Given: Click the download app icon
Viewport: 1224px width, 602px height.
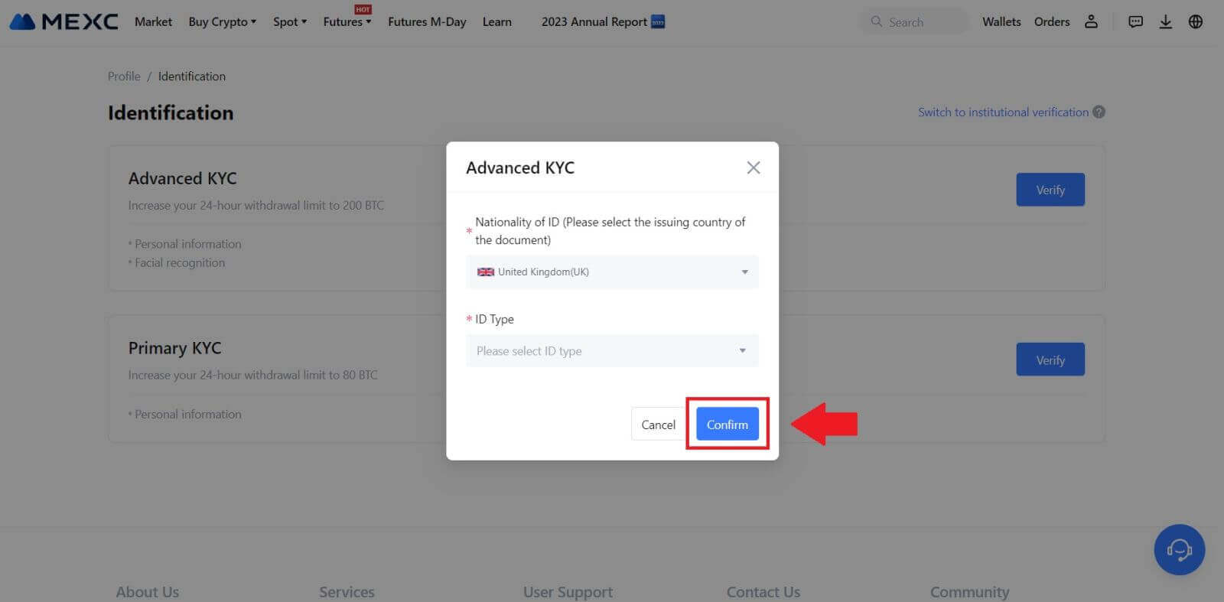Looking at the screenshot, I should pyautogui.click(x=1165, y=21).
